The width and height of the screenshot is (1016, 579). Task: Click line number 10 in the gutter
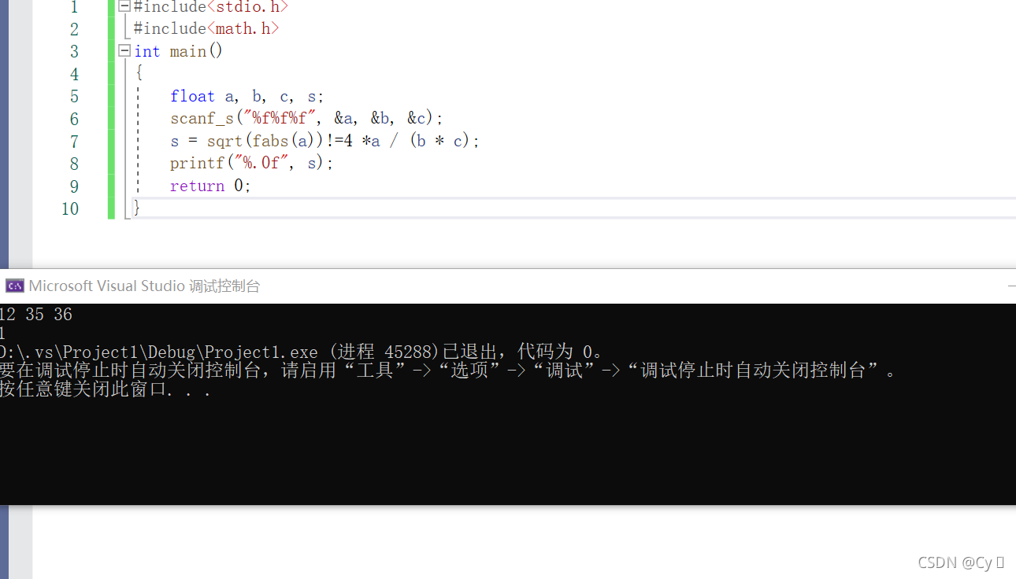click(70, 208)
